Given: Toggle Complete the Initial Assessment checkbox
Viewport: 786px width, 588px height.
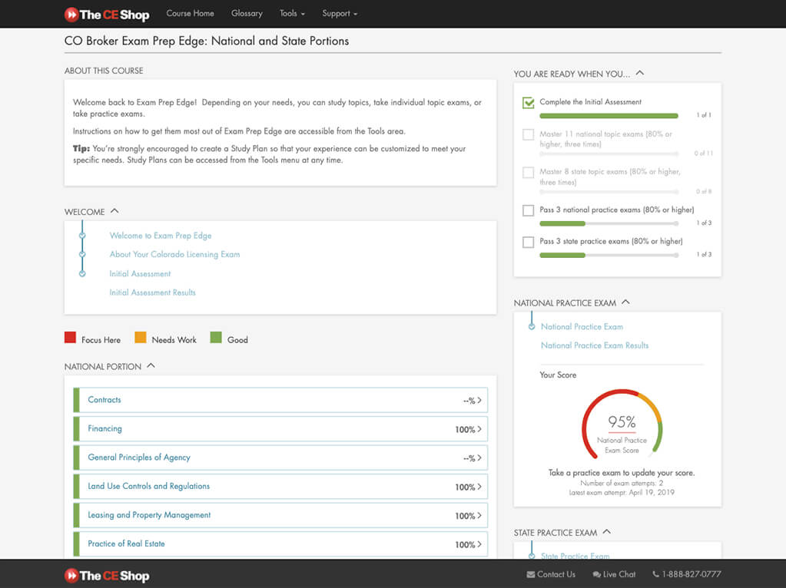Looking at the screenshot, I should click(x=529, y=103).
